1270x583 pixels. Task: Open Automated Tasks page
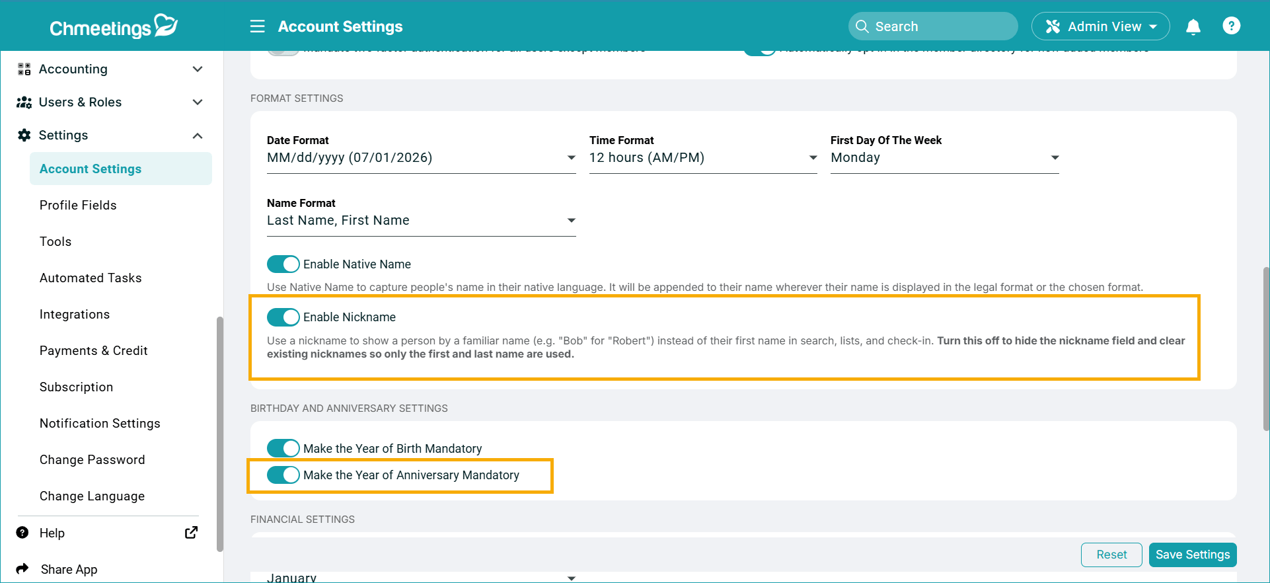(91, 278)
